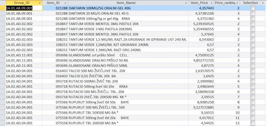267x126 pixels.
Task: Select the Item_ID column header
Action: (x=55, y=3)
